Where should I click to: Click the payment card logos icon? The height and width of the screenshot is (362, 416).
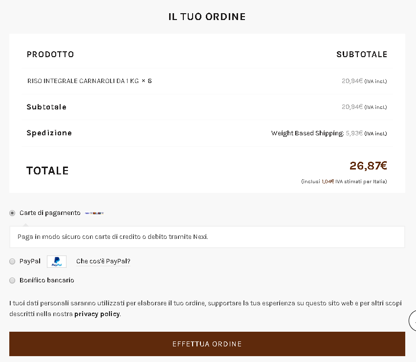94,213
